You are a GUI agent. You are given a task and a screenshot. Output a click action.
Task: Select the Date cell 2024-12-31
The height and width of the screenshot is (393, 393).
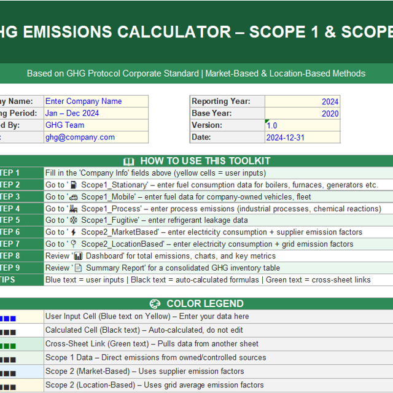302,138
